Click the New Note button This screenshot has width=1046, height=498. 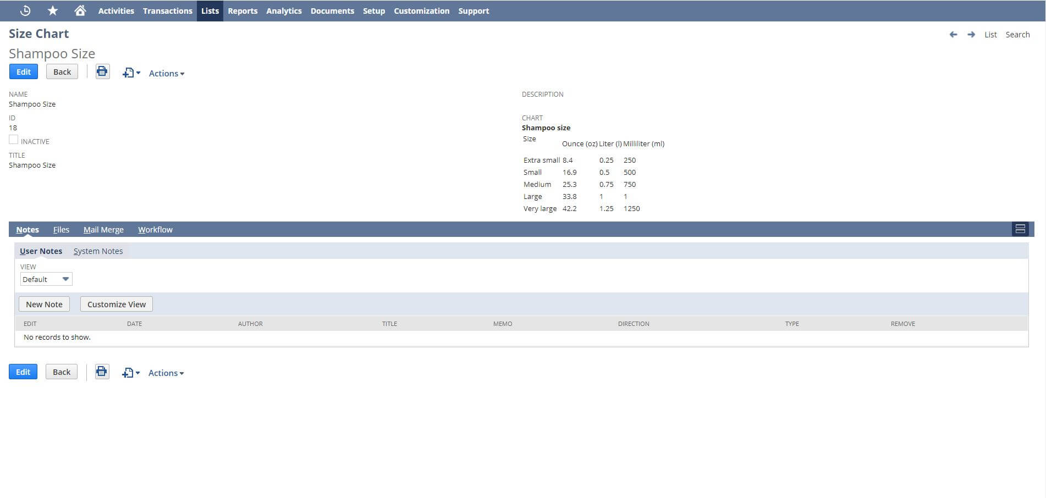click(44, 304)
